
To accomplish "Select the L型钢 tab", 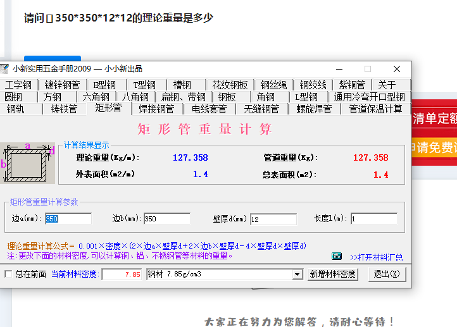I will [x=306, y=97].
